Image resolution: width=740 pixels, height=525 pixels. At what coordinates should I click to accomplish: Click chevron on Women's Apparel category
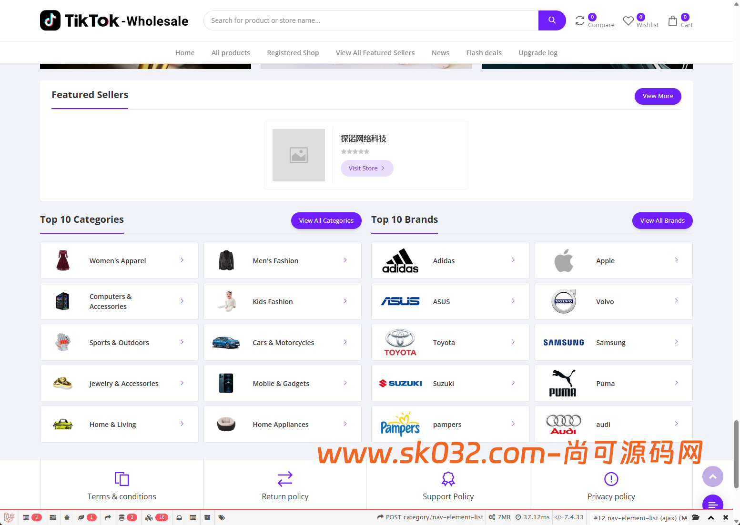pos(182,260)
